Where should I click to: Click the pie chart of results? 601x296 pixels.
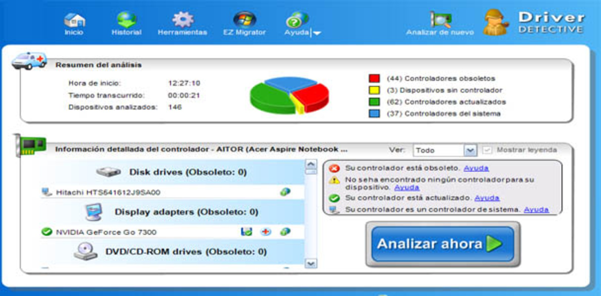coord(289,95)
